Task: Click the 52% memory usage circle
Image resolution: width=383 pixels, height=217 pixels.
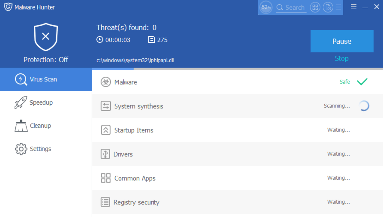Action: [x=266, y=7]
